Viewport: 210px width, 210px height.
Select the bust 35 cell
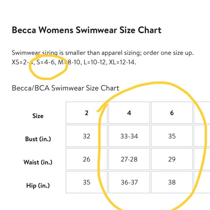(x=172, y=136)
